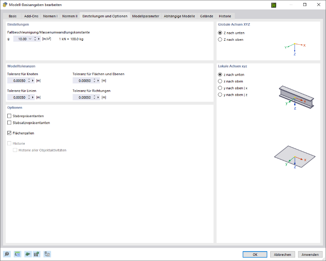Click the load default settings icon
Viewport: 326px width, 261px height.
(27, 254)
